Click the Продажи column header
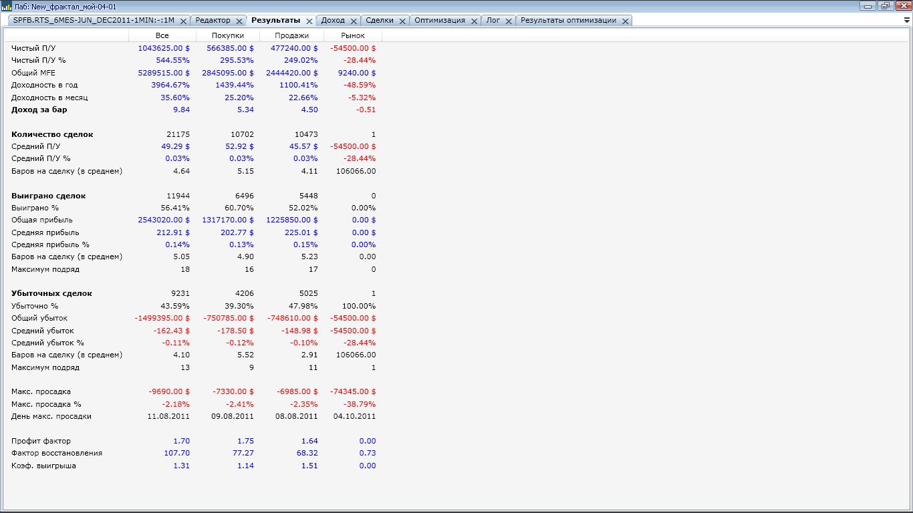 coord(291,35)
